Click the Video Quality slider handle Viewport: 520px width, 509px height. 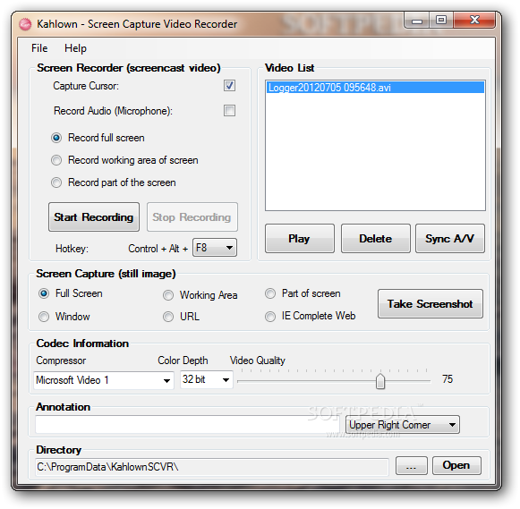coord(380,381)
